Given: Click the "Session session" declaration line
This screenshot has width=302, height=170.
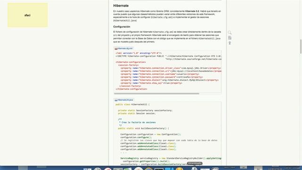Looking at the screenshot, I should click(x=137, y=113).
